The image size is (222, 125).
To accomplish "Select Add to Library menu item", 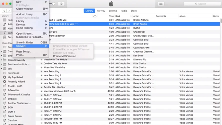I will [25, 14].
